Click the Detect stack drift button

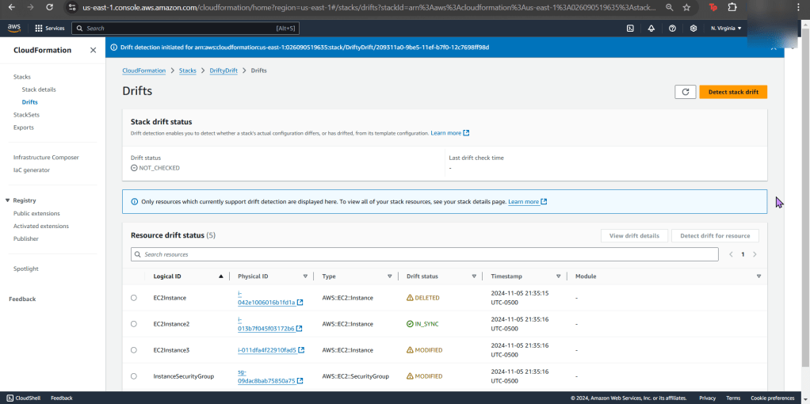click(x=732, y=92)
